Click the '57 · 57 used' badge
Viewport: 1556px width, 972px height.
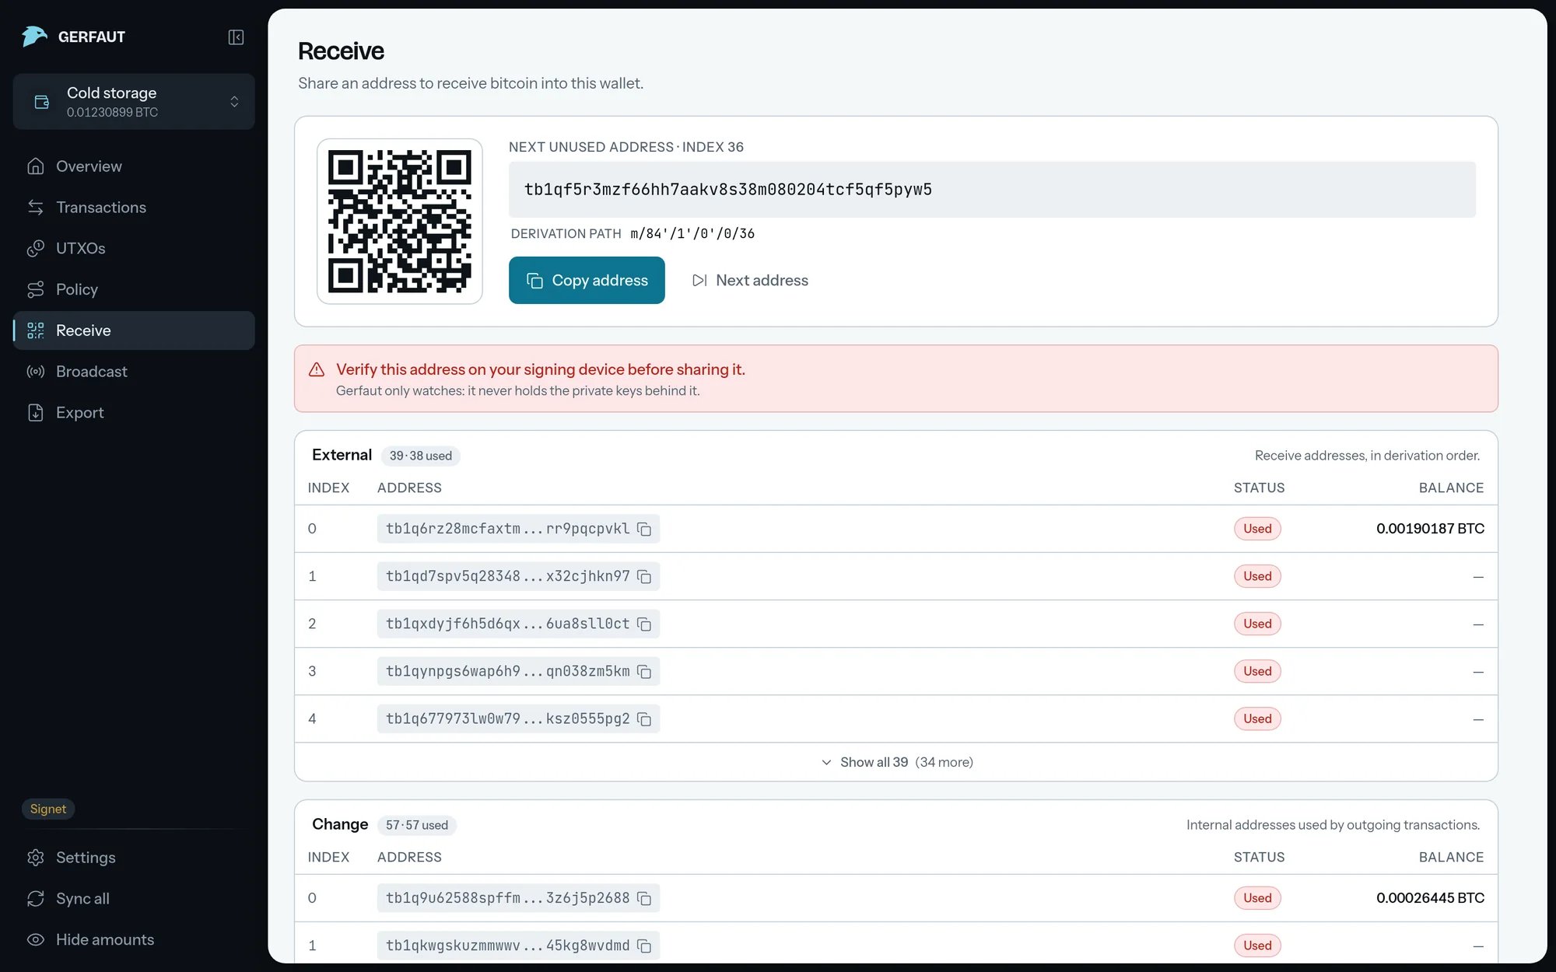pos(417,825)
